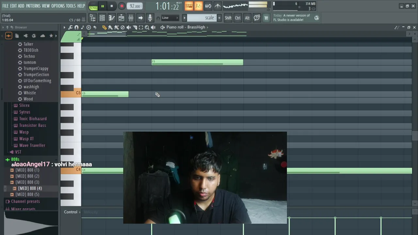The width and height of the screenshot is (418, 235).
Task: Click the microphone recording icon
Action: point(150,18)
